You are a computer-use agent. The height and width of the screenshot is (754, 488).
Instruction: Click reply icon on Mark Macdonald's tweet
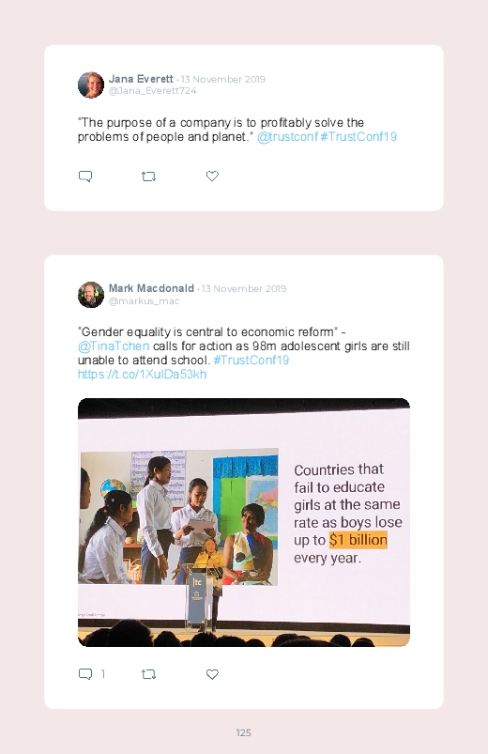point(85,674)
